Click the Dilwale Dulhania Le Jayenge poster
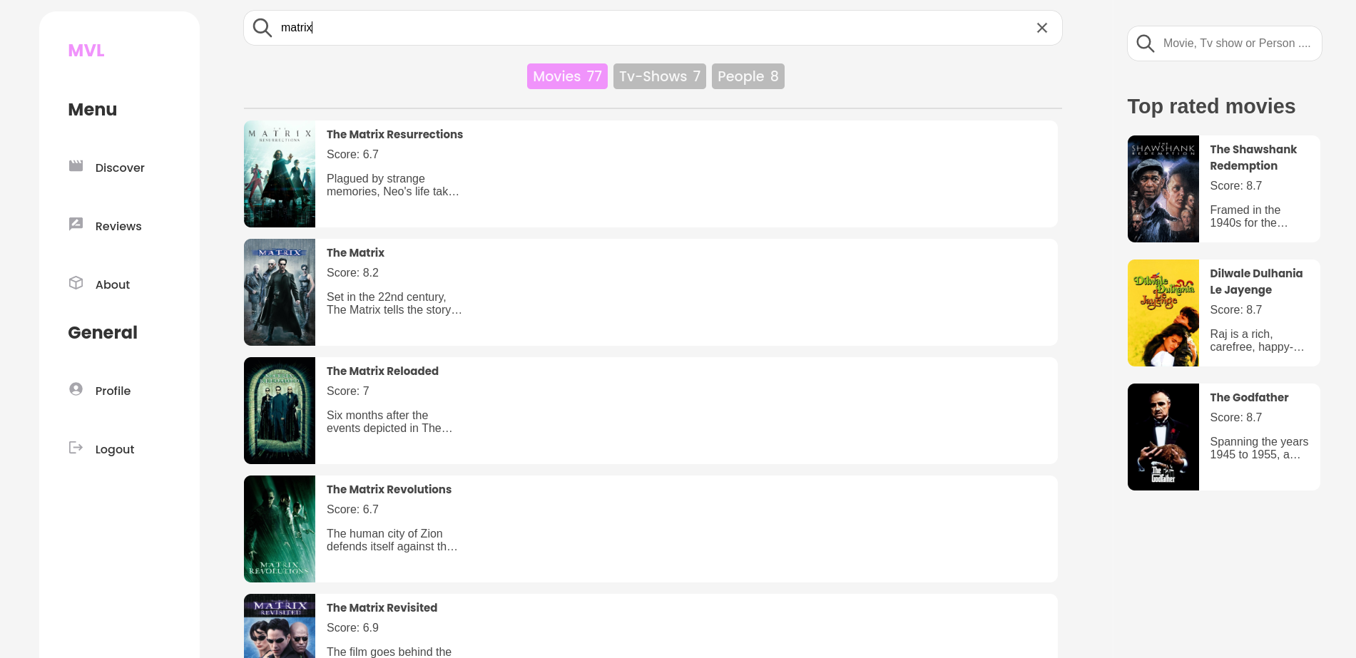Viewport: 1356px width, 658px height. pos(1163,312)
